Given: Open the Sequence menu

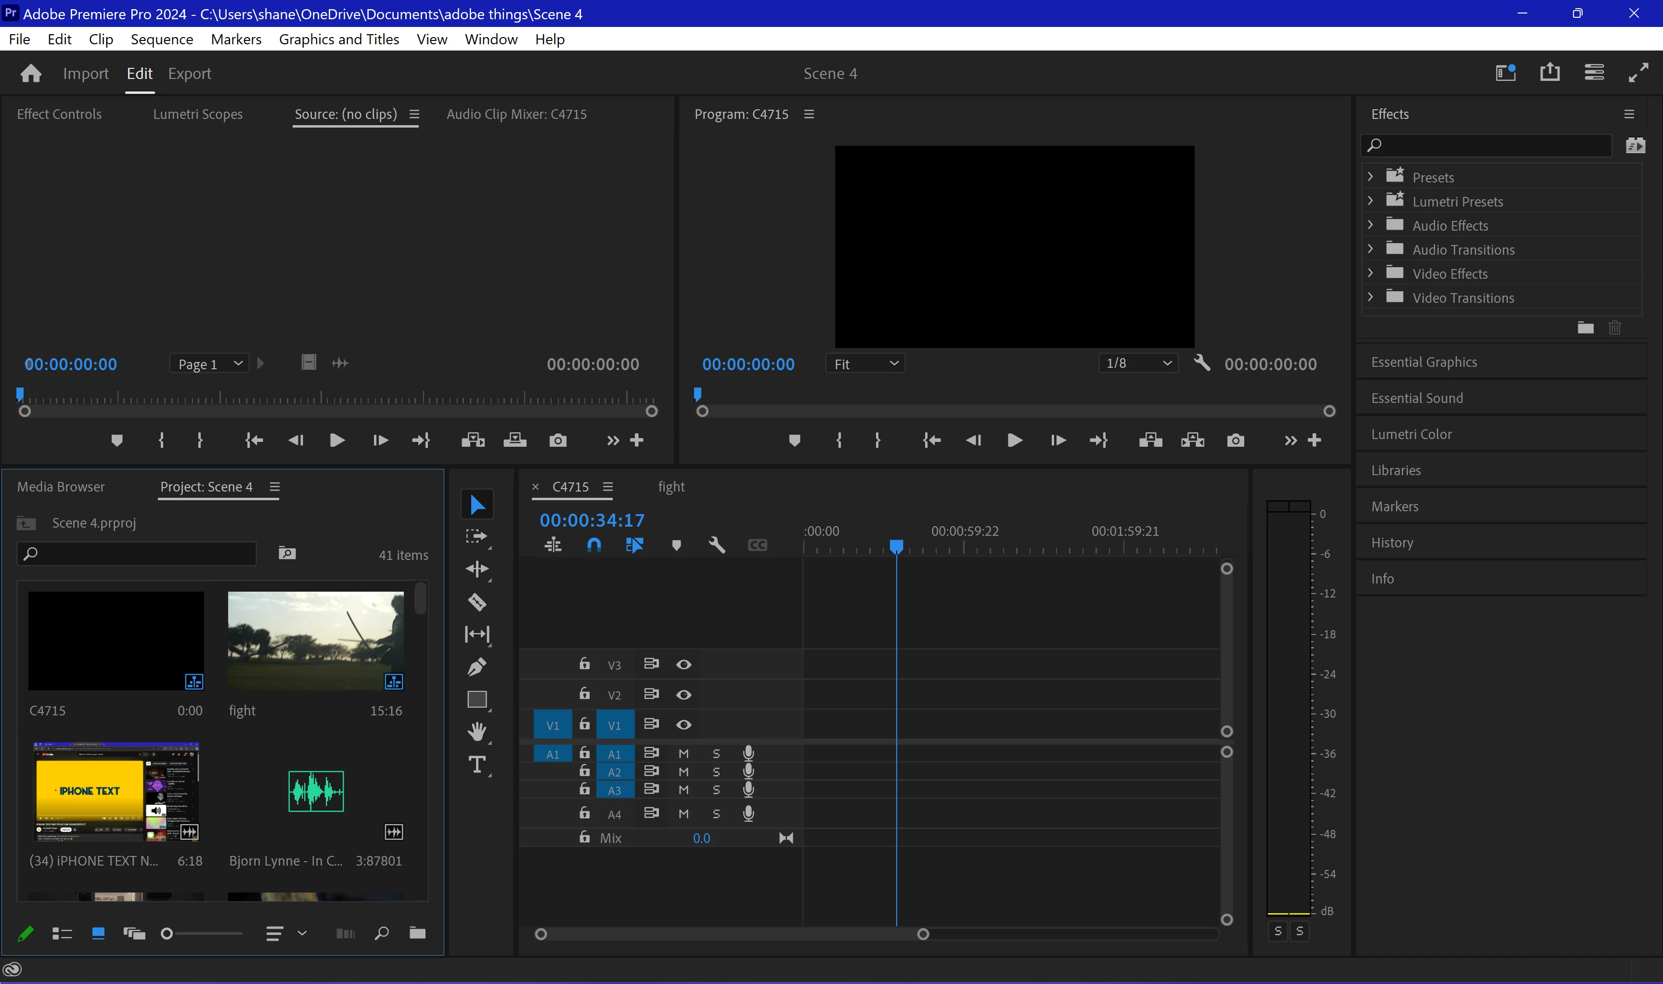Looking at the screenshot, I should pyautogui.click(x=162, y=39).
